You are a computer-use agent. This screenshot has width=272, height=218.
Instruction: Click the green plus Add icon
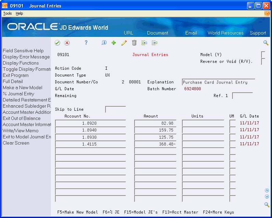(x=114, y=43)
